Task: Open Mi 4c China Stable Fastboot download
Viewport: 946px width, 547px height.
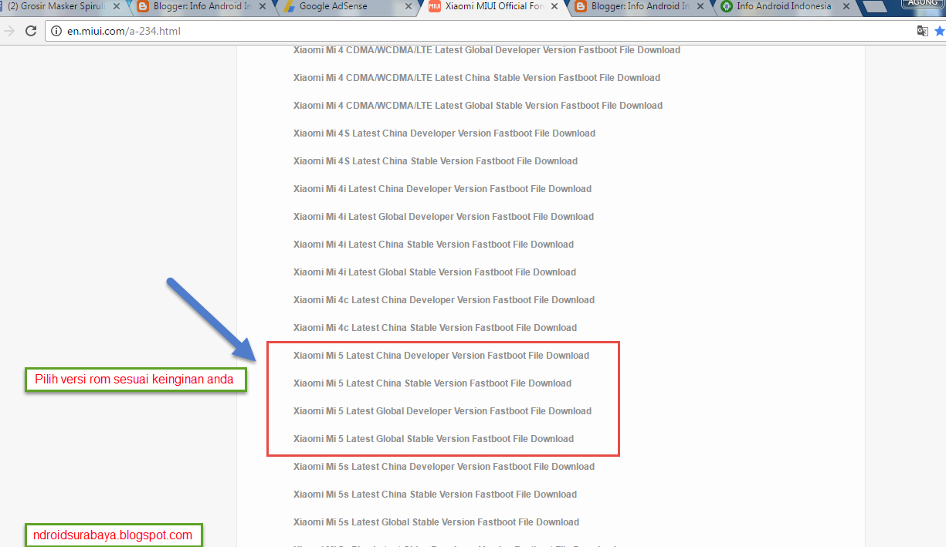Action: tap(435, 328)
